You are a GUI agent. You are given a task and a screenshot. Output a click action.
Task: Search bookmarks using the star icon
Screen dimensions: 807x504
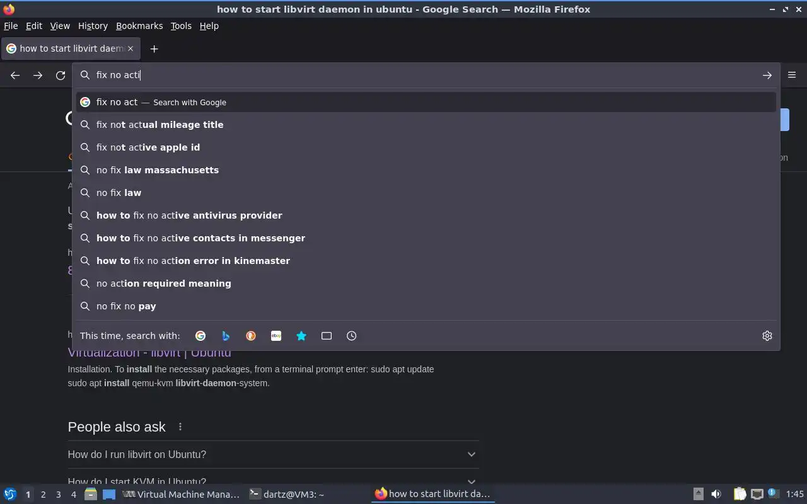301,336
